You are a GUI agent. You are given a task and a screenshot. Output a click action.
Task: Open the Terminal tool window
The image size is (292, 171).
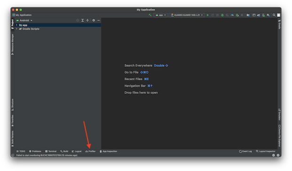(51, 151)
